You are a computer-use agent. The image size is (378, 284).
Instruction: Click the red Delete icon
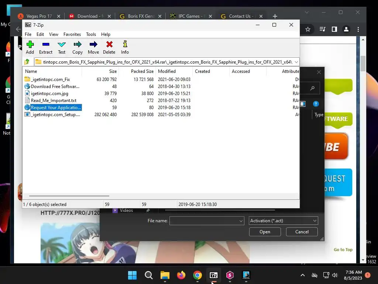pos(109,47)
